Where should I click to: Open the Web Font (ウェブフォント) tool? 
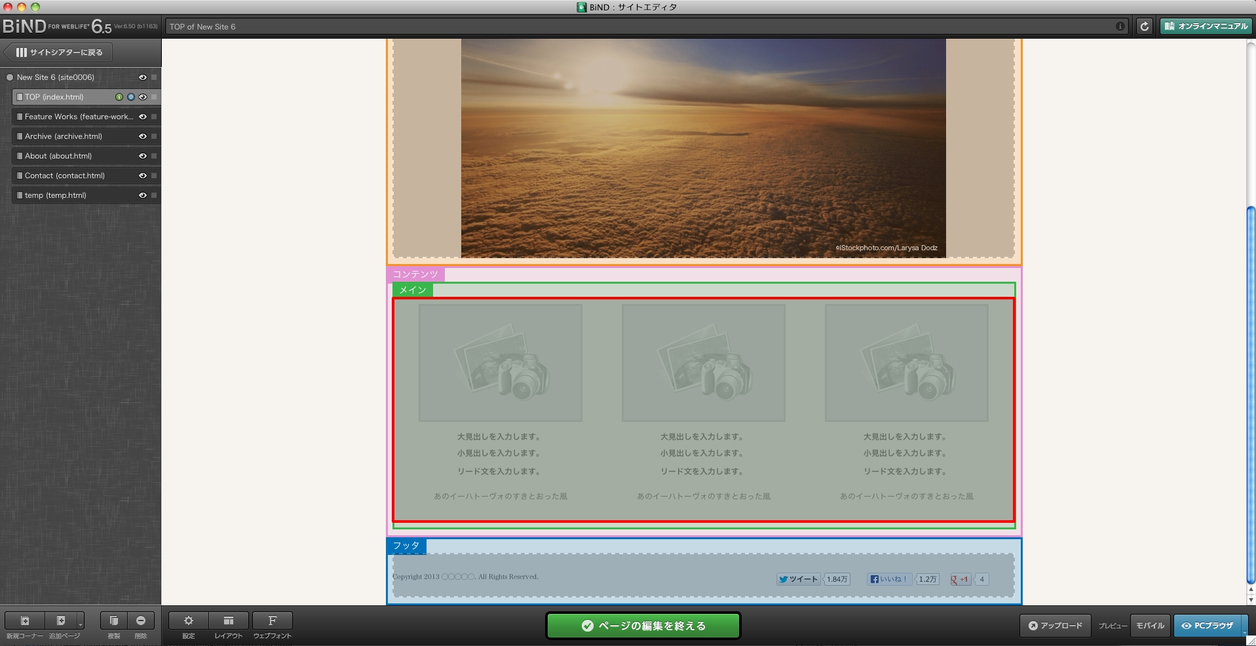coord(272,620)
